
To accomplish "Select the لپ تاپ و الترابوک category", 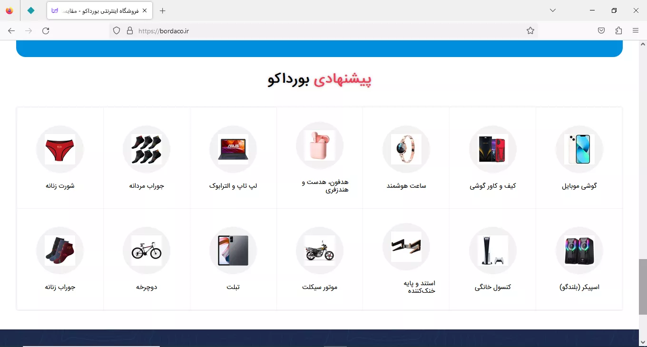I will pyautogui.click(x=233, y=186).
